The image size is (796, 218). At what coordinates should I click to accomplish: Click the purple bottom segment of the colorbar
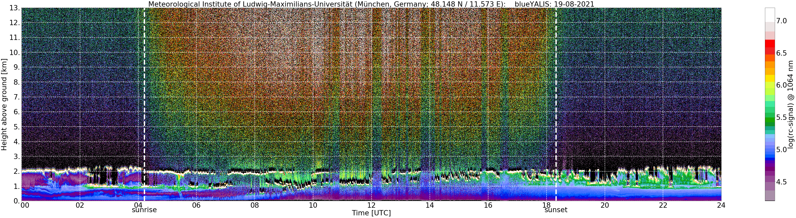click(770, 196)
